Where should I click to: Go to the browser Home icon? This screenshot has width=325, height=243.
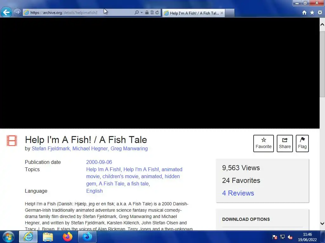click(304, 13)
